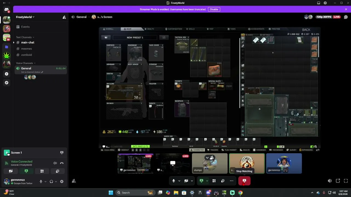The height and width of the screenshot is (197, 351).
Task: Disconnect from the voice channel
Action: [62, 163]
